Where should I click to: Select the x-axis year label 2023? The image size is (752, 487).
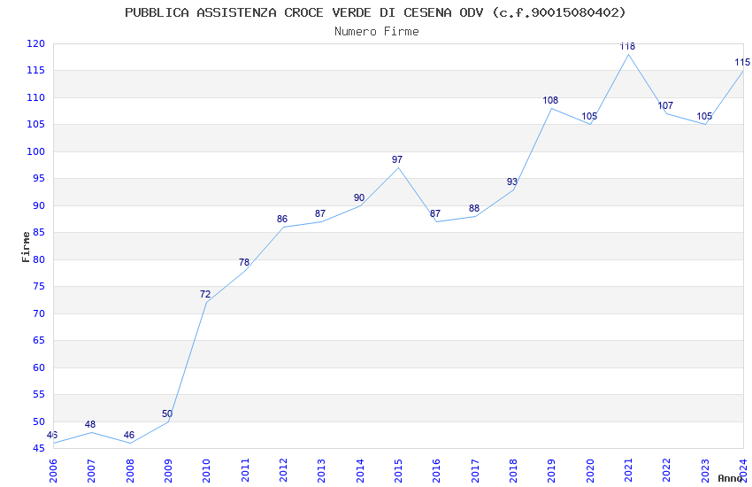(x=705, y=471)
